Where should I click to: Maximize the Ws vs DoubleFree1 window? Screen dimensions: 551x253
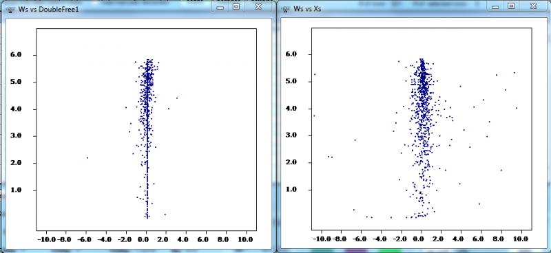(x=236, y=7)
